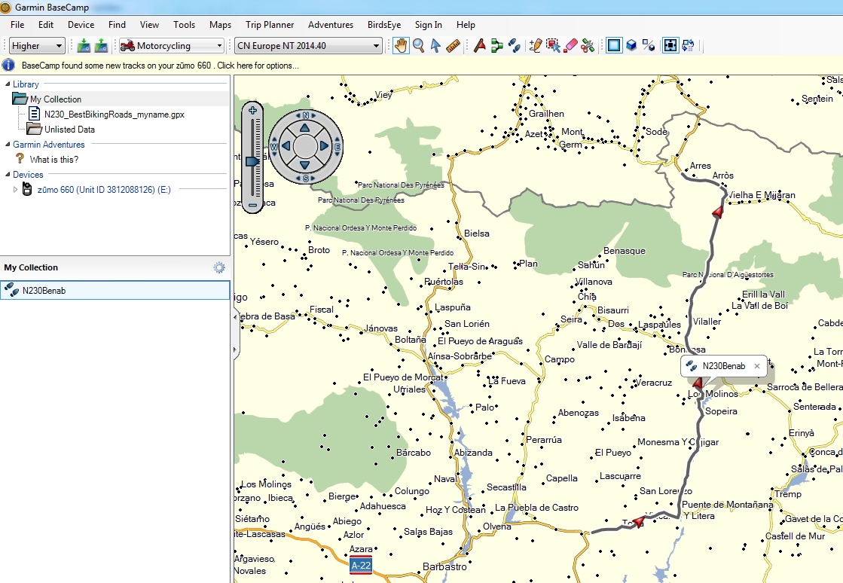The image size is (843, 583).
Task: Switch to the 3D map view
Action: (x=631, y=46)
